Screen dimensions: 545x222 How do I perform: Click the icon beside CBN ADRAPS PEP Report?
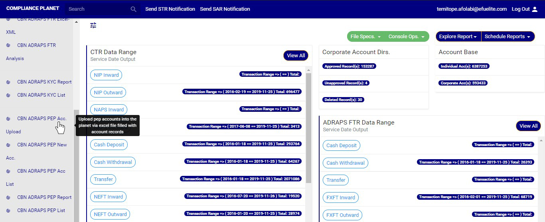8,197
